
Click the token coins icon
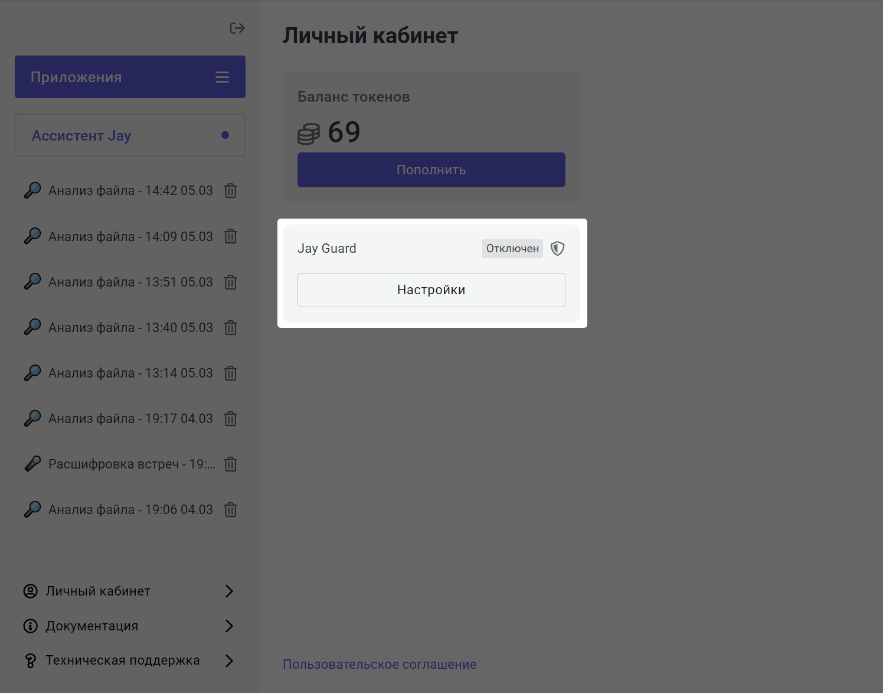tap(309, 134)
